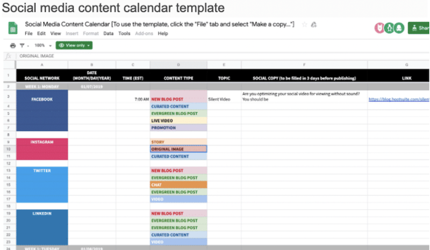The height and width of the screenshot is (250, 430).
Task: Click the third green collaborator avatar
Action: [x=399, y=28]
